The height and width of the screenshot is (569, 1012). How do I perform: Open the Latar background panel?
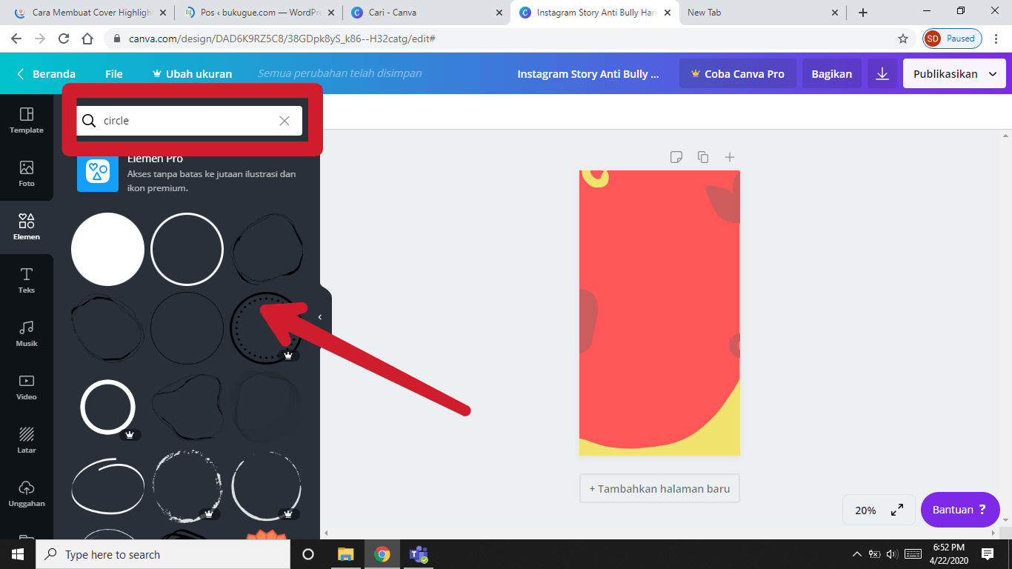tap(26, 441)
